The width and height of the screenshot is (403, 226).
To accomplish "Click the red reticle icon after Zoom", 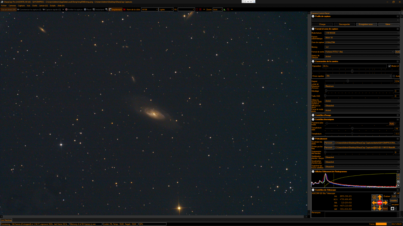I will coord(228,10).
